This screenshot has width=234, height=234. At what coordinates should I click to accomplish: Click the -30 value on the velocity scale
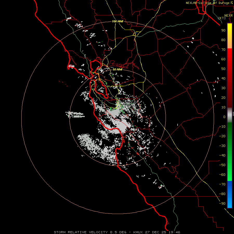click(x=222, y=146)
